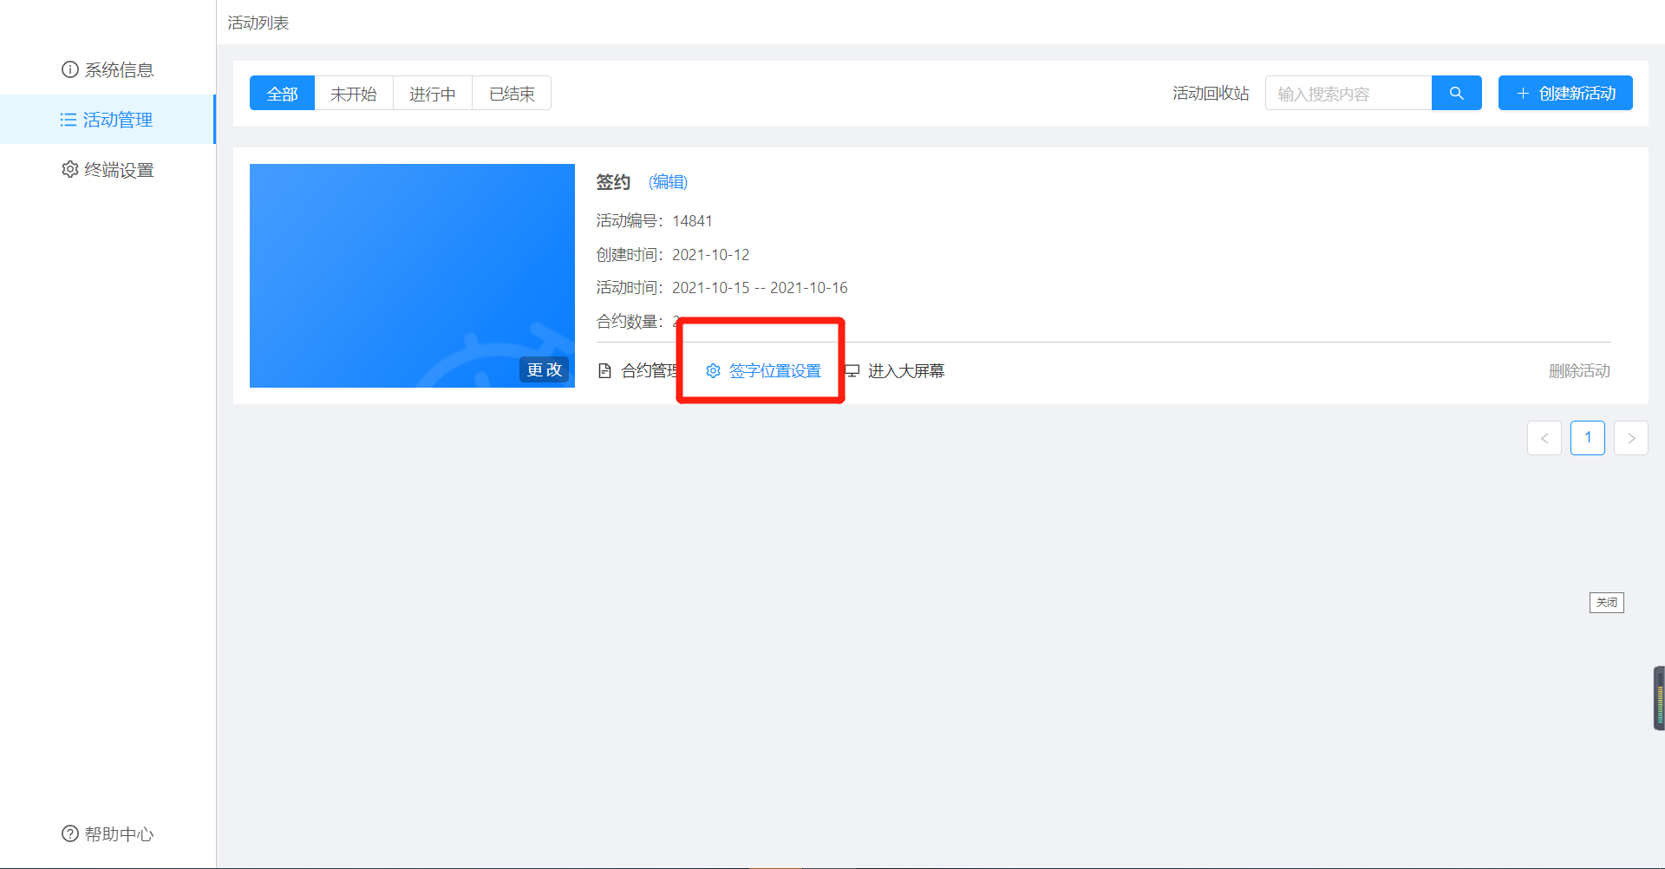Click the 创建时间 value 2021-10-12
The height and width of the screenshot is (869, 1665).
click(710, 255)
